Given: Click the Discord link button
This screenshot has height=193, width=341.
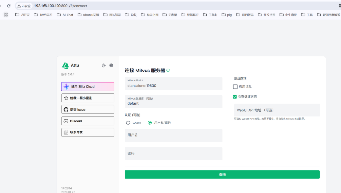Looking at the screenshot, I should [x=88, y=121].
